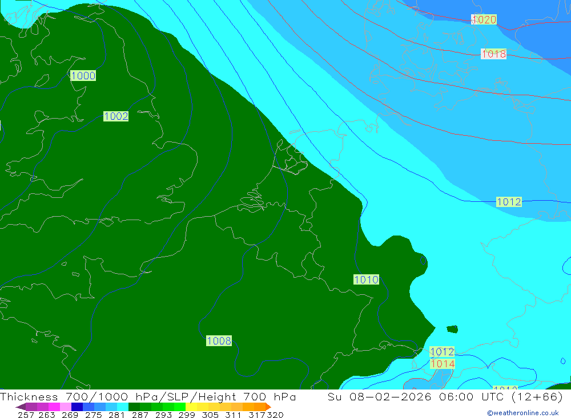Click the legend value 320
The height and width of the screenshot is (418, 571).
point(275,415)
